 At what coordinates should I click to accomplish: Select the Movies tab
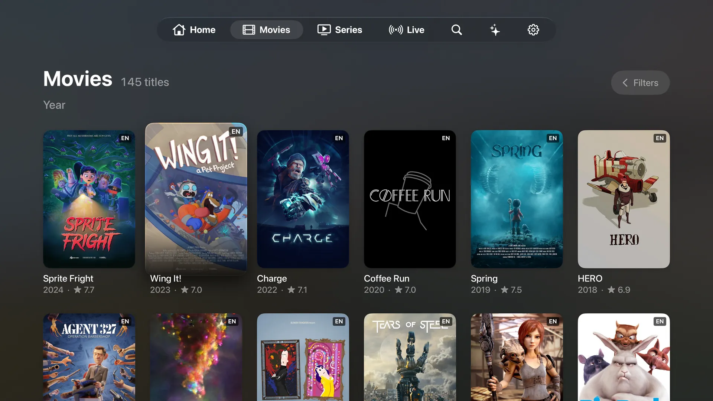[267, 30]
